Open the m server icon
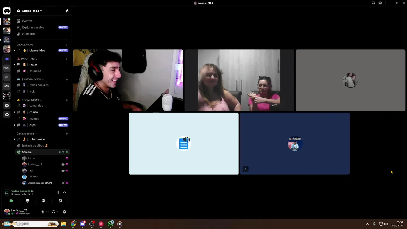 (x=7, y=77)
